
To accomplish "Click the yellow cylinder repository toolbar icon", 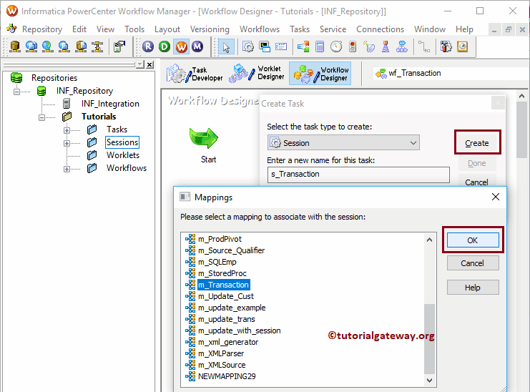I will (x=15, y=46).
